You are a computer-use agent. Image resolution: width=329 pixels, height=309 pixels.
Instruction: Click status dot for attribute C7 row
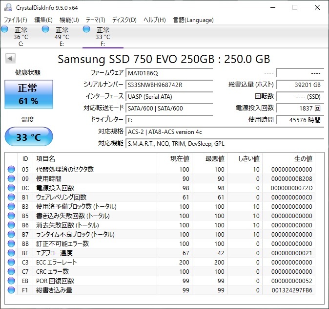point(11,271)
